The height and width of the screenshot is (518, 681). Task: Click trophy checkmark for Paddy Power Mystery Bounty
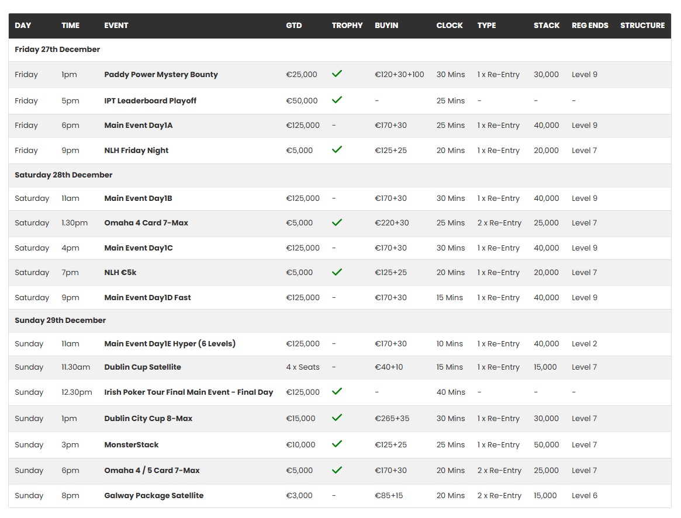337,74
